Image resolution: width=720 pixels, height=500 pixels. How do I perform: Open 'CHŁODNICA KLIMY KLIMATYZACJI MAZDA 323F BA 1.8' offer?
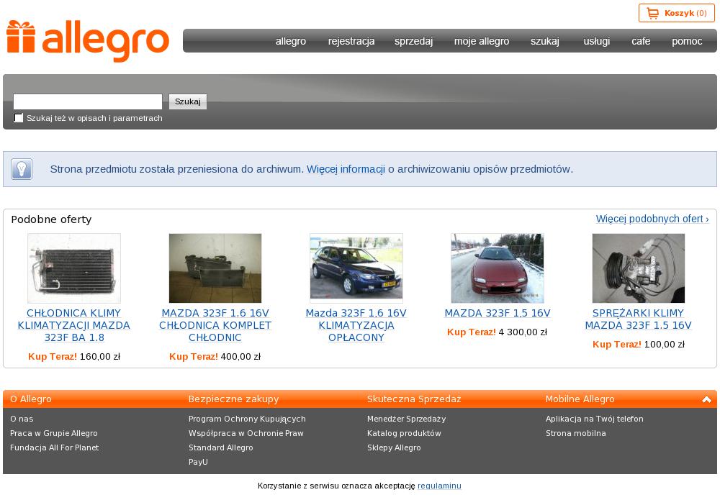pyautogui.click(x=74, y=325)
